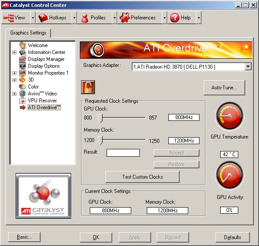The image size is (259, 246).
Task: Click the Result text field
Action: pos(123,153)
